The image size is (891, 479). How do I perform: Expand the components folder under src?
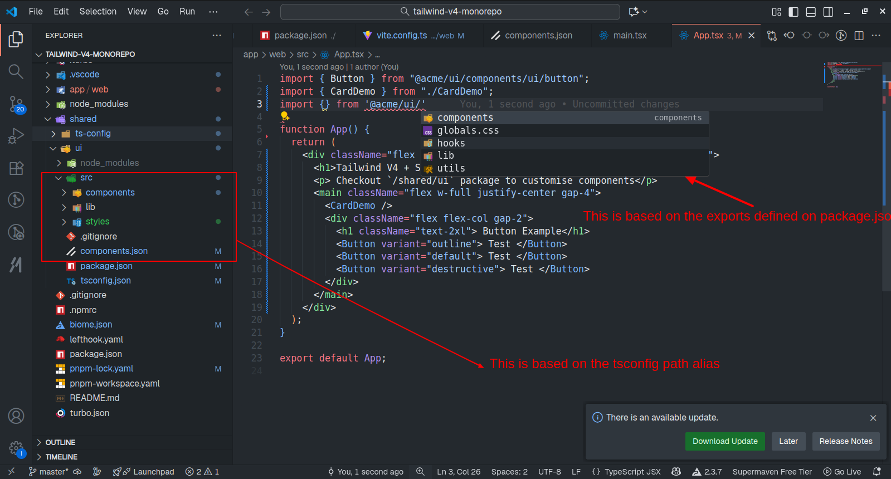click(110, 193)
